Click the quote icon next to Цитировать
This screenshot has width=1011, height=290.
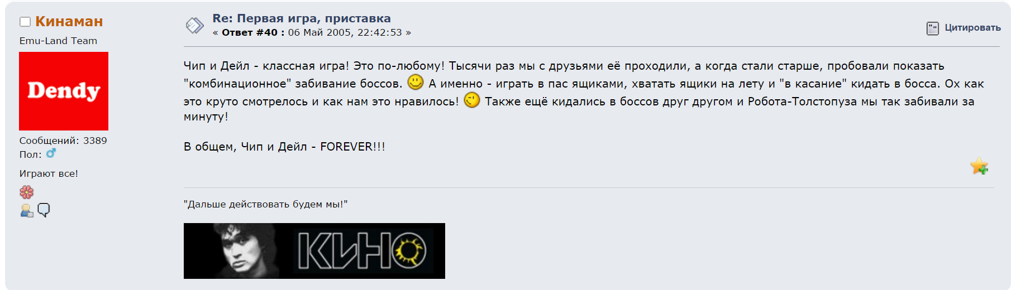point(933,28)
